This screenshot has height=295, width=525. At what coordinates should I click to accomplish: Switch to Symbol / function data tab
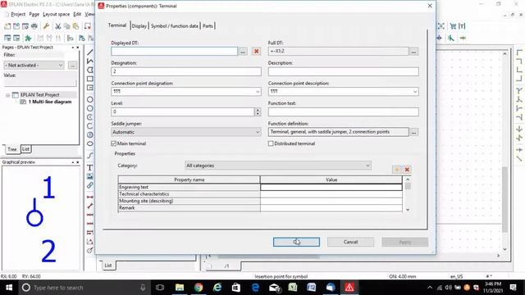tap(175, 25)
